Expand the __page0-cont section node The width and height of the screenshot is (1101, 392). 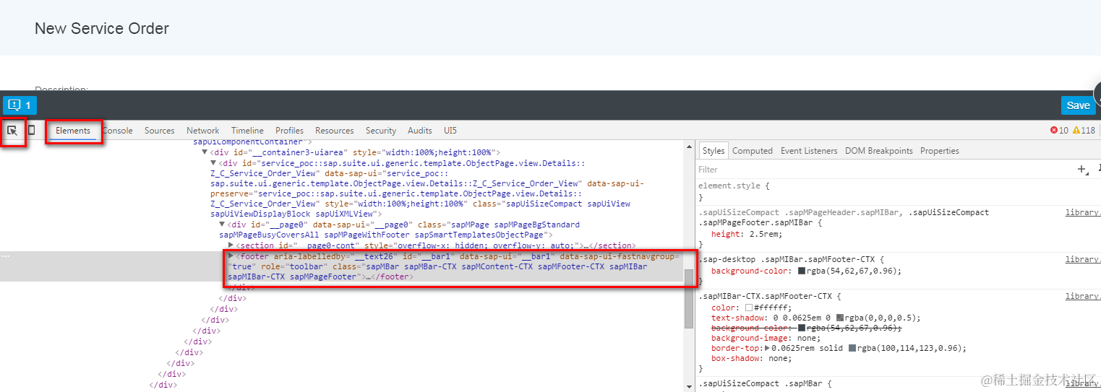231,245
